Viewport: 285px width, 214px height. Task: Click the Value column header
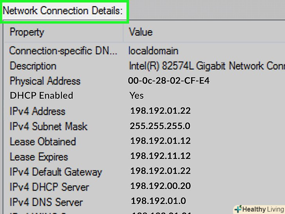(x=141, y=32)
